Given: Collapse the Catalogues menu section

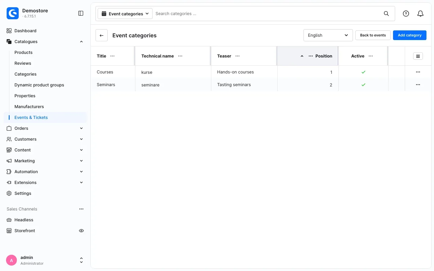Looking at the screenshot, I should point(81,42).
